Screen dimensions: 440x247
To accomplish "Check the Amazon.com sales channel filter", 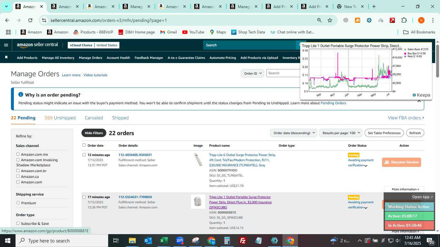I will (x=18, y=182).
